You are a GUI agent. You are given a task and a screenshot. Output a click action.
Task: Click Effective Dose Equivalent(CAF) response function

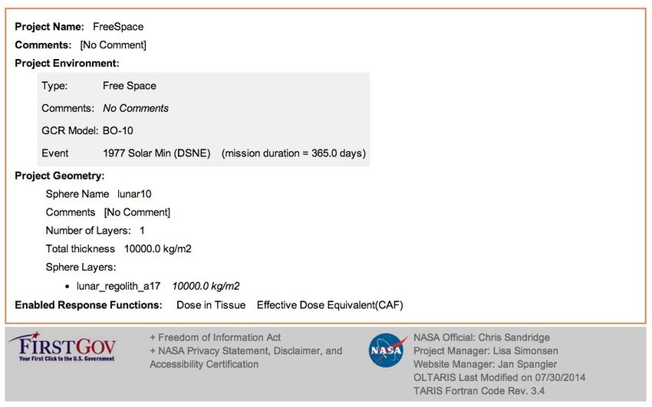coord(330,305)
